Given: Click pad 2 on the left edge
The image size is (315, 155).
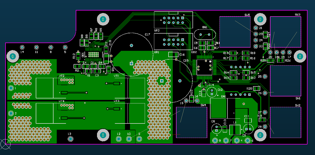Looking at the screenshot, I should coord(11,113).
